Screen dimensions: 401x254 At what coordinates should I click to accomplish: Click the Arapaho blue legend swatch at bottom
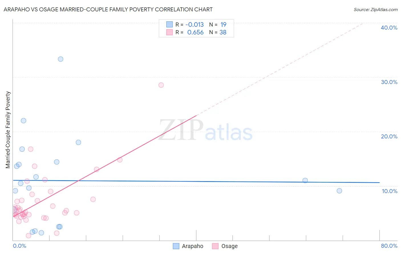pyautogui.click(x=176, y=246)
